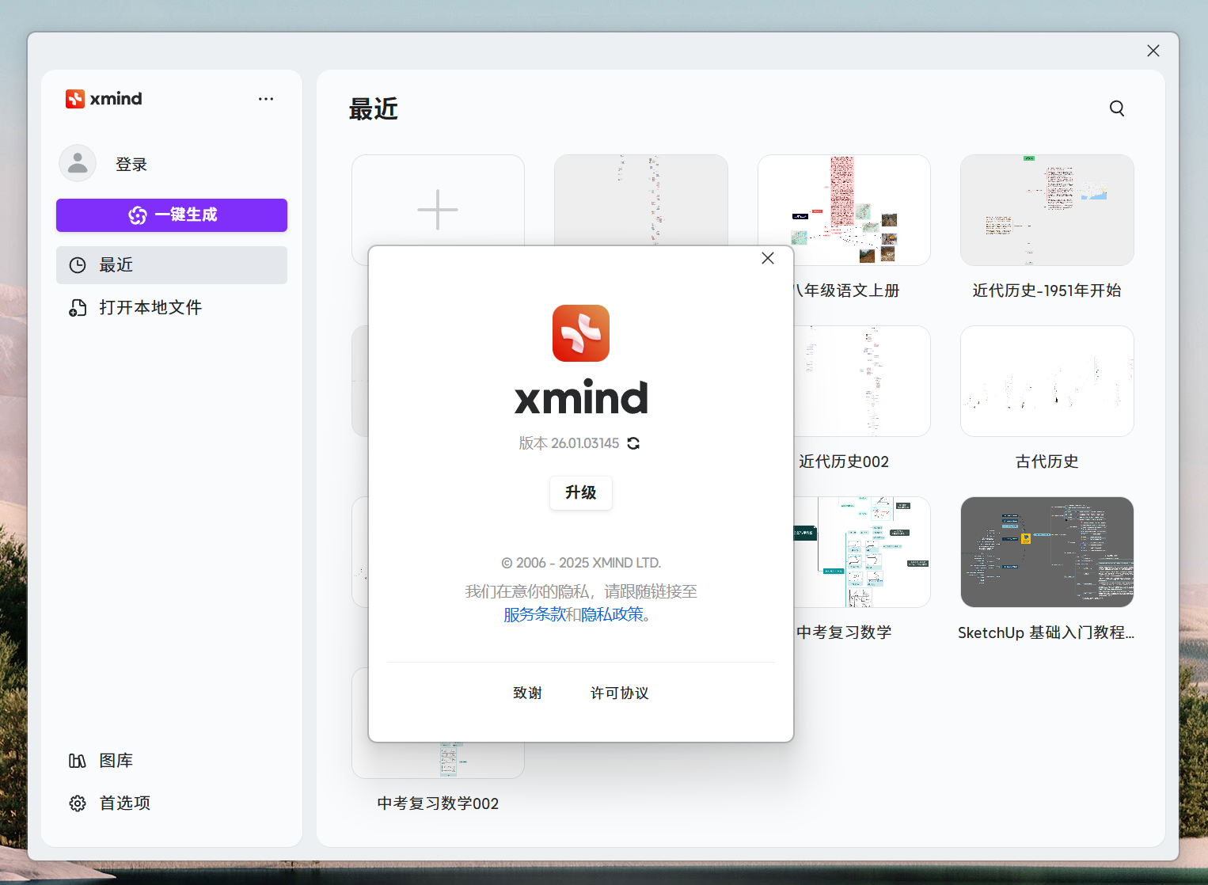Click the refresh icon next to version number

pos(633,443)
